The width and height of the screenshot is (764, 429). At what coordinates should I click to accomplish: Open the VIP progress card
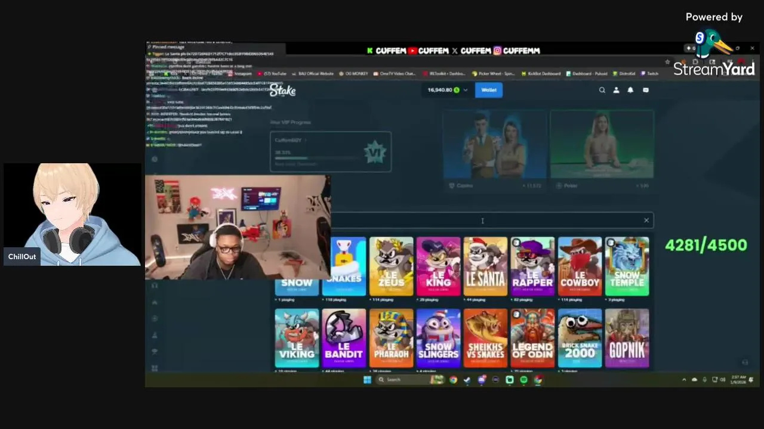pos(331,151)
